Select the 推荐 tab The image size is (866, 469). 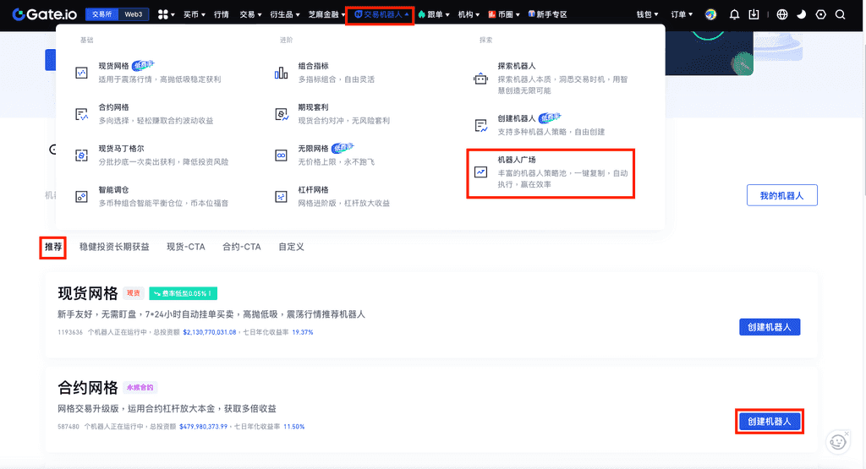53,247
